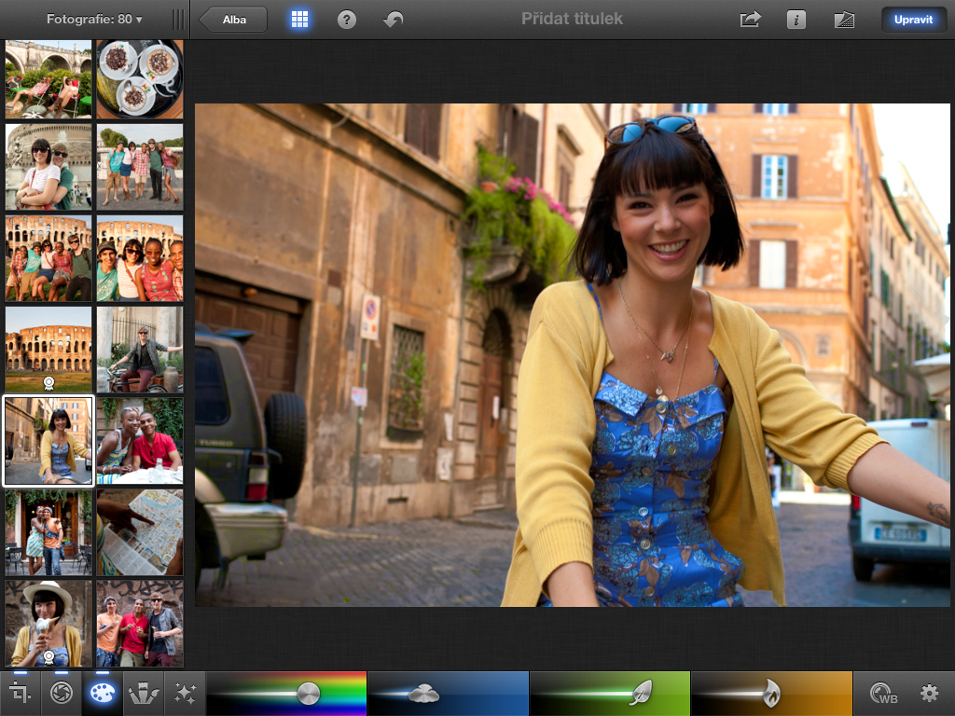Click the green leaf greenery slider
This screenshot has width=955, height=716.
click(x=640, y=692)
